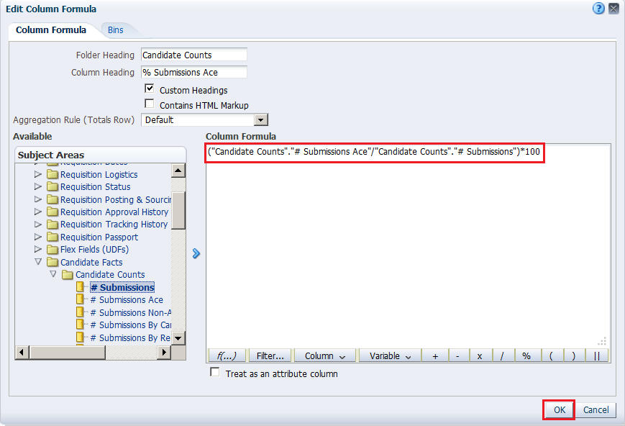
Task: Select Requisition Tracking History tree label
Action: click(114, 225)
